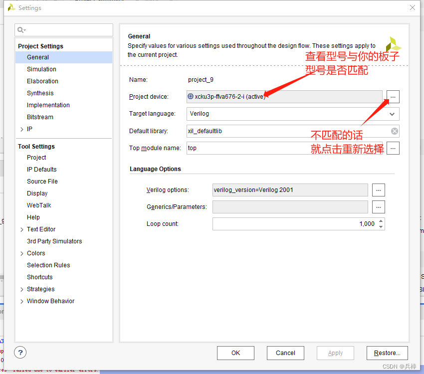Click the OK button

click(235, 353)
